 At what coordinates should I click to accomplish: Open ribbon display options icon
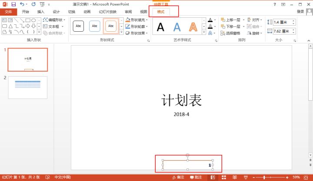[283, 4]
